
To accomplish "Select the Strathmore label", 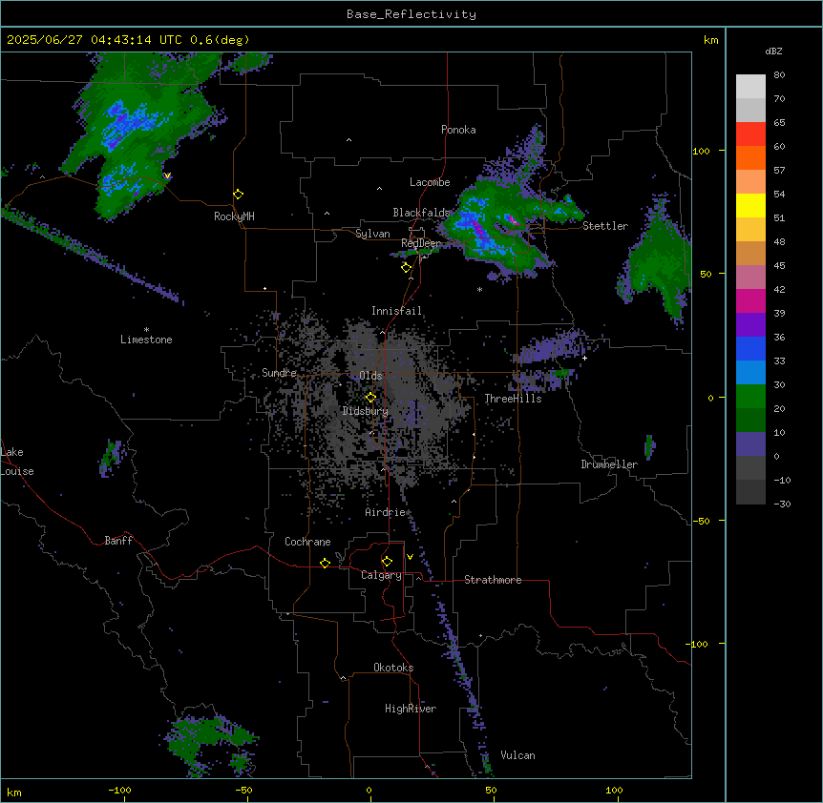I will [x=493, y=580].
